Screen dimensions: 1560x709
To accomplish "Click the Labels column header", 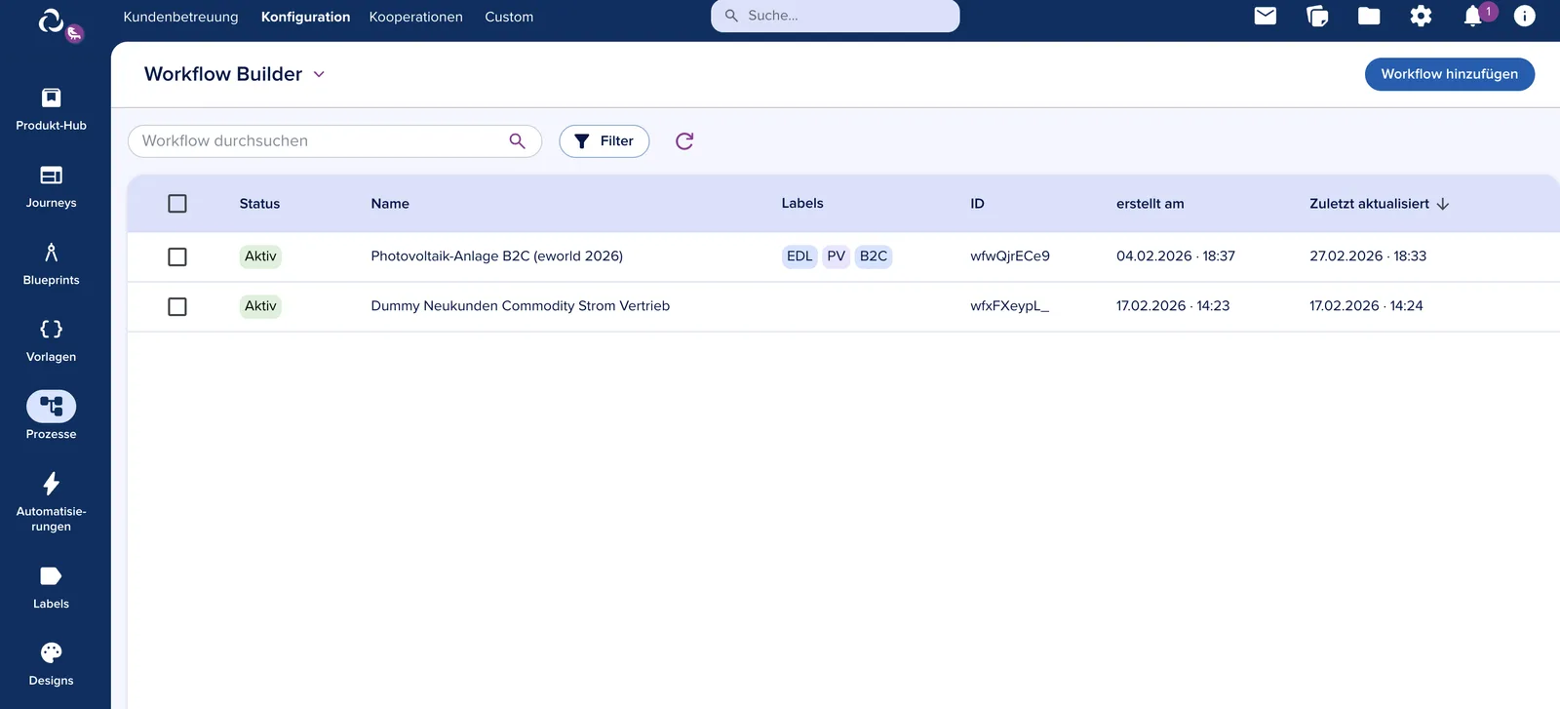I will click(802, 203).
